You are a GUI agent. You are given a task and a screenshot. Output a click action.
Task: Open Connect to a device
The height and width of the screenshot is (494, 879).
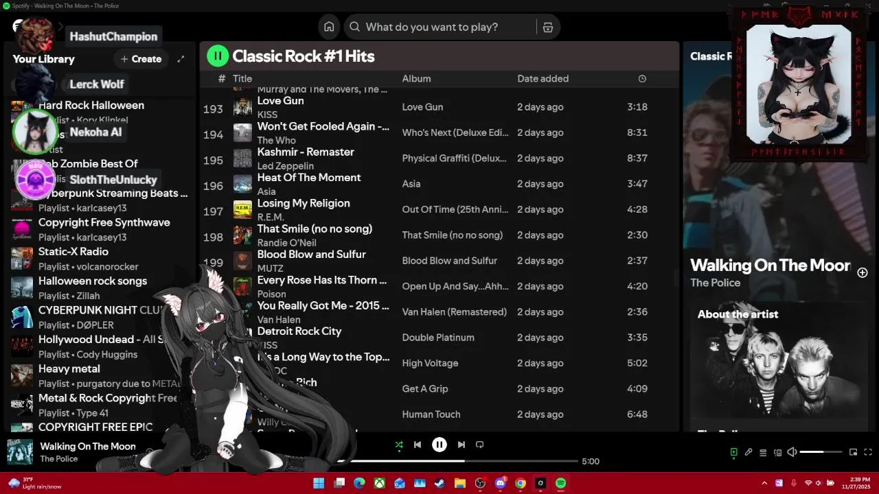(777, 452)
